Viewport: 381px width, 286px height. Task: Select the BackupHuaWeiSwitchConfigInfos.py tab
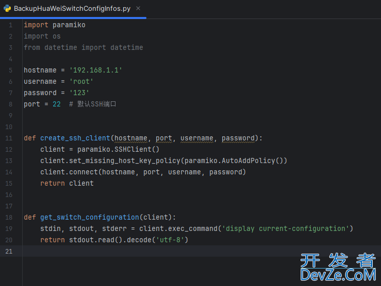[x=72, y=9]
